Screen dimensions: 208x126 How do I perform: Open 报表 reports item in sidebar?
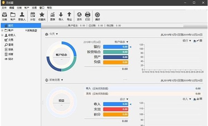coord(9,49)
